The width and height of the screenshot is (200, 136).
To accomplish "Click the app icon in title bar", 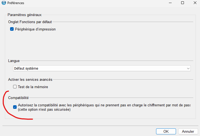I will point(4,3).
